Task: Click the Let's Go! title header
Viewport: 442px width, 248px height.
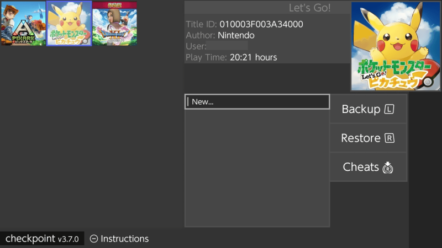Action: click(309, 8)
